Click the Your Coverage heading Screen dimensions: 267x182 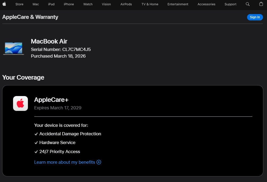23,77
